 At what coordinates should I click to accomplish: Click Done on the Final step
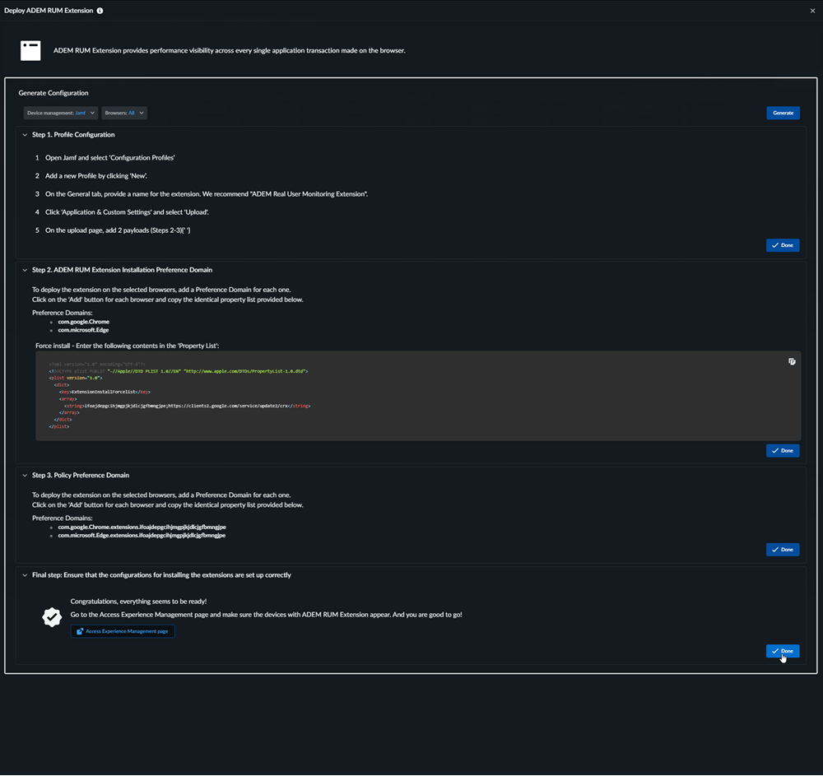(782, 651)
